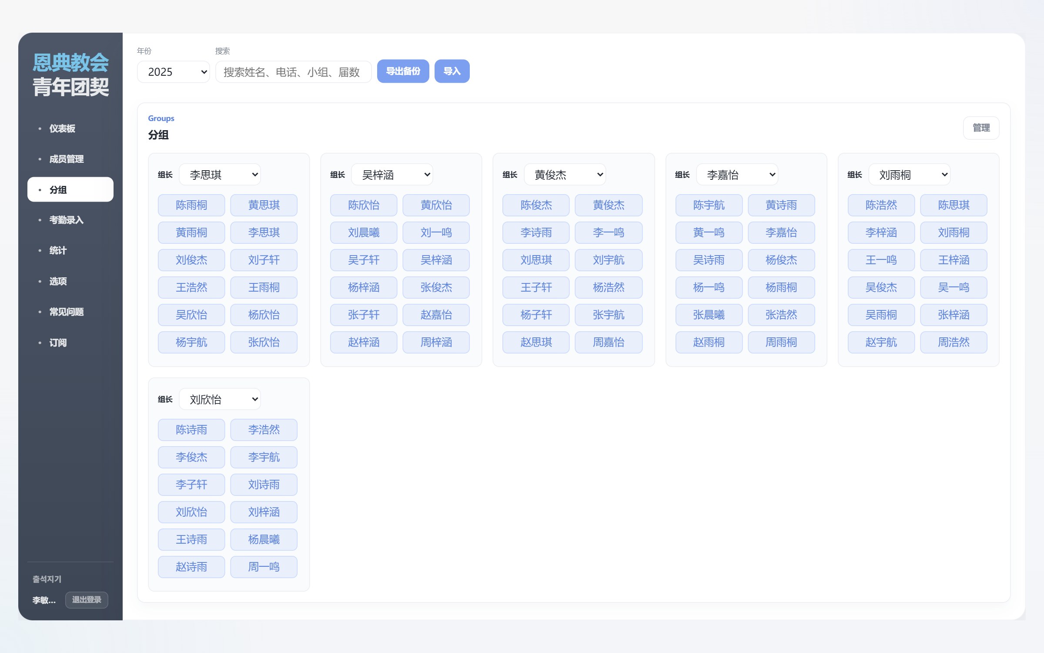
Task: Open 订阅 in the sidebar
Action: [70, 343]
